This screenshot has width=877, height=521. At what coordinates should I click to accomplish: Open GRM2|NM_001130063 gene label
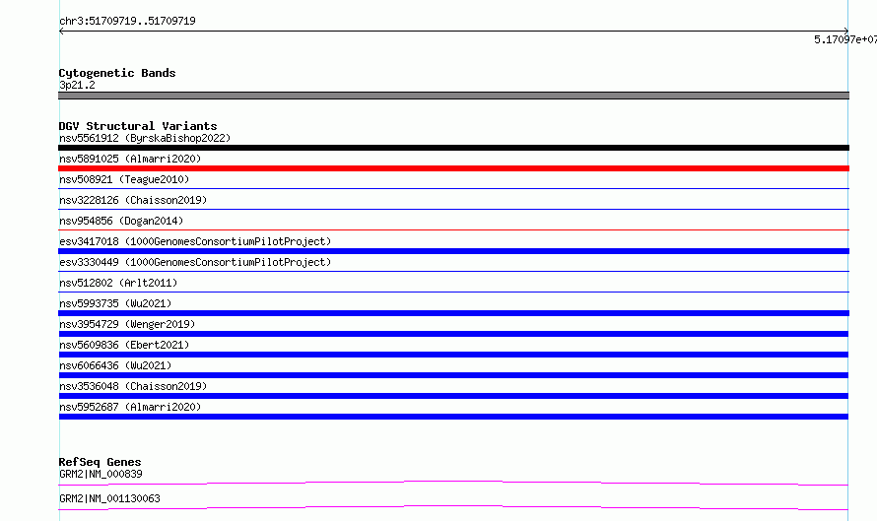pyautogui.click(x=109, y=498)
